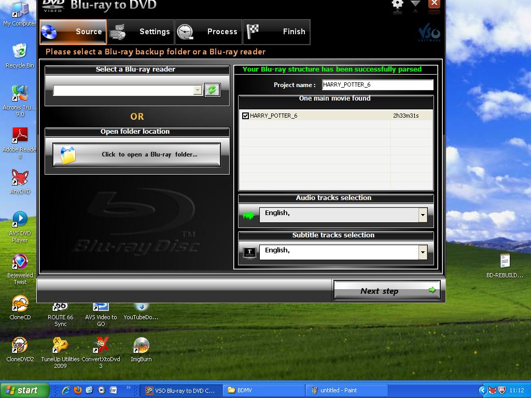Image resolution: width=531 pixels, height=398 pixels.
Task: Open the Windows Start menu
Action: coord(24,390)
